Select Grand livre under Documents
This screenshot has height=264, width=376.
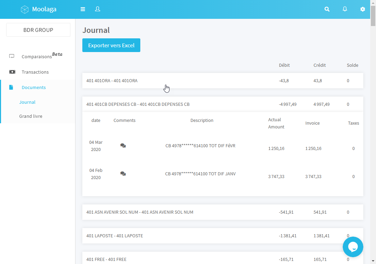[x=31, y=116]
